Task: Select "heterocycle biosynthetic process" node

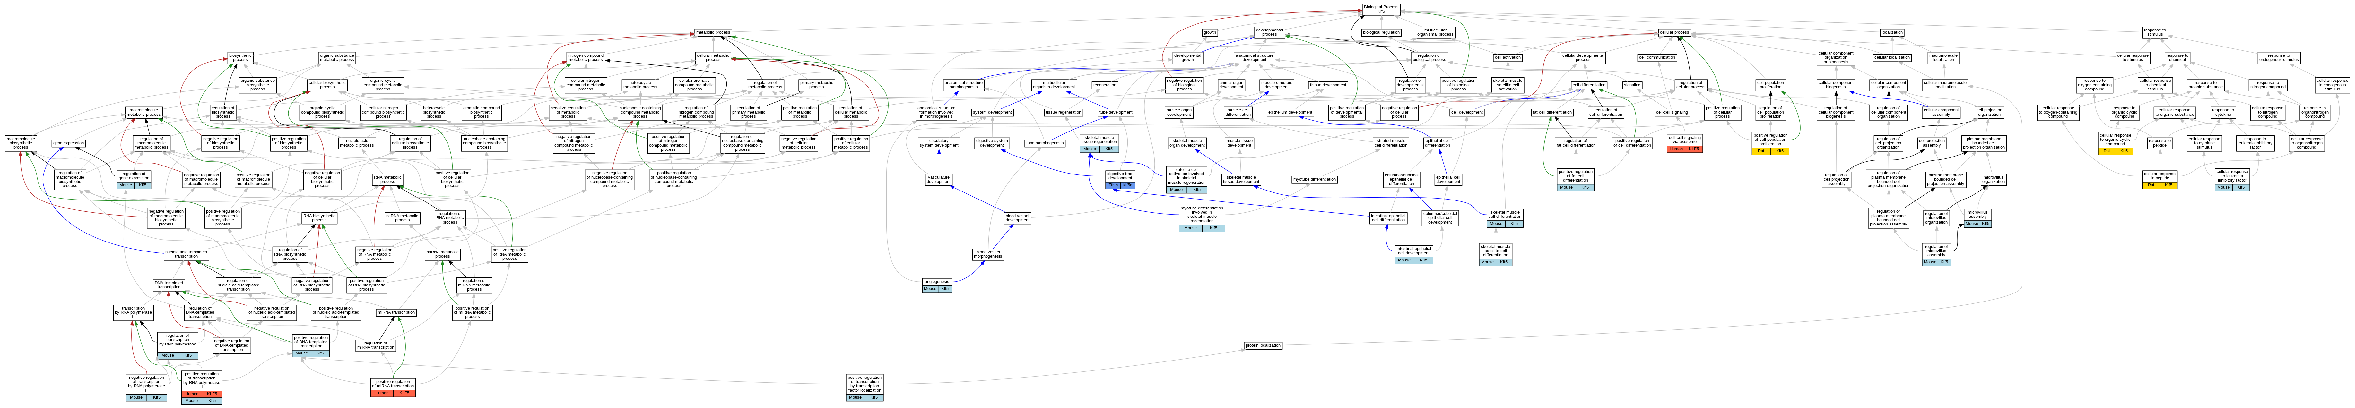Action: click(434, 112)
